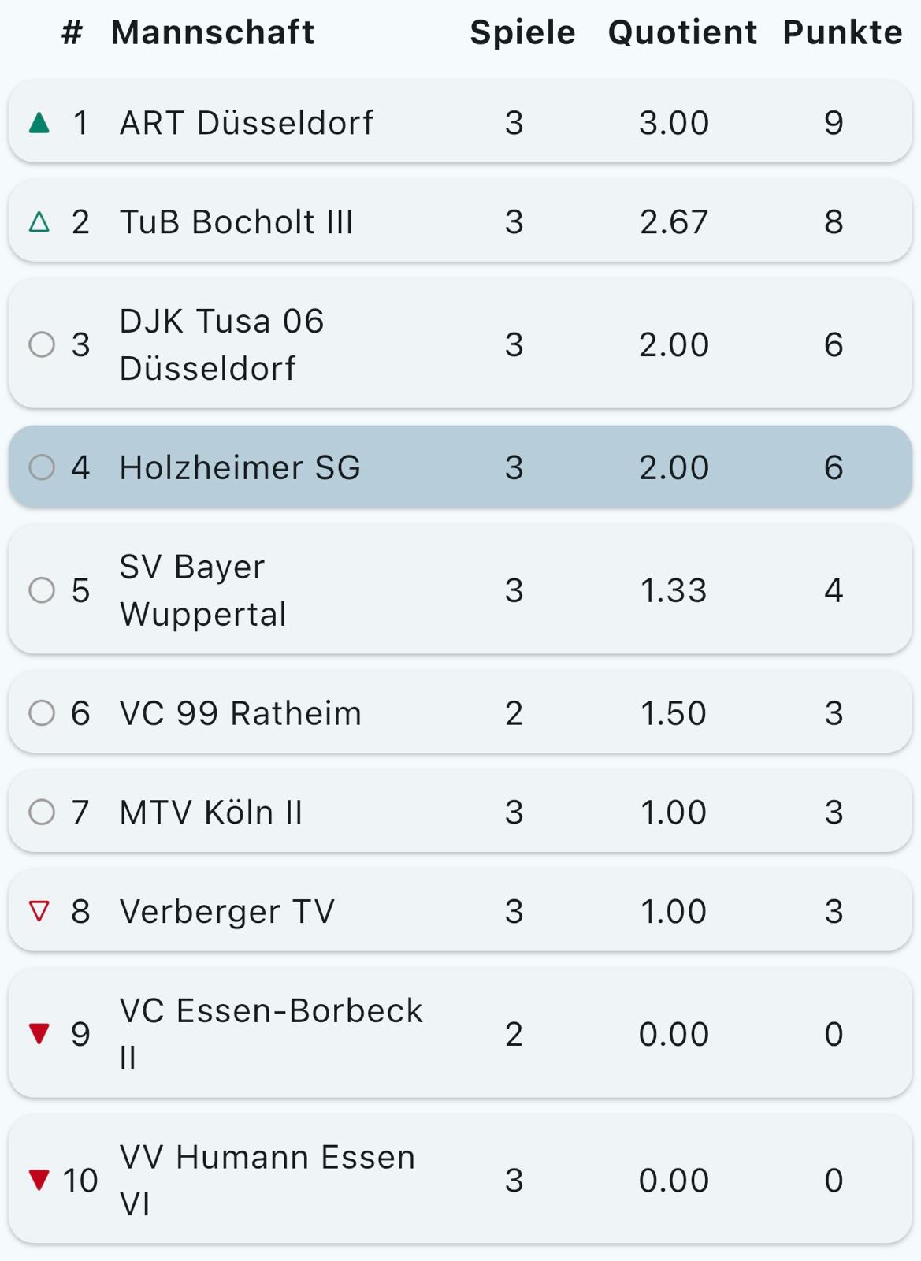Click the green filled triangle beside ART Düsseldorf
Screen dimensions: 921x1261
click(x=39, y=123)
